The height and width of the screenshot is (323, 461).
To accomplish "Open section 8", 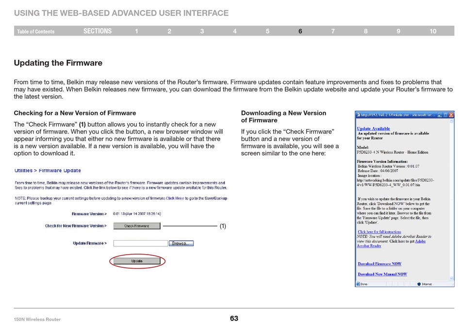I will coord(366,31).
